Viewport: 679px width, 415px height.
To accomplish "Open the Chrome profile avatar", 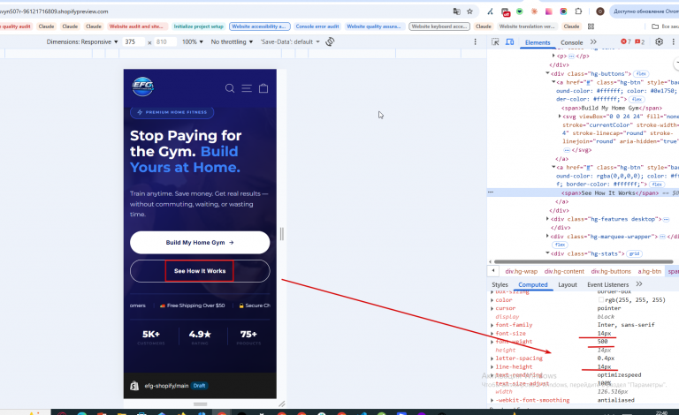I will pyautogui.click(x=600, y=11).
